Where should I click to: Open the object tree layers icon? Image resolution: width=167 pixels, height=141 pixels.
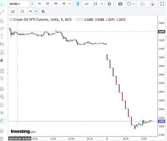coord(2,131)
